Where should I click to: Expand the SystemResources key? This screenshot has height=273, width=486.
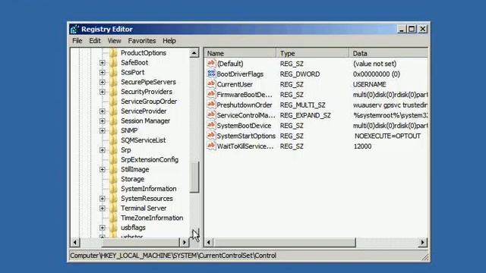[103, 199]
